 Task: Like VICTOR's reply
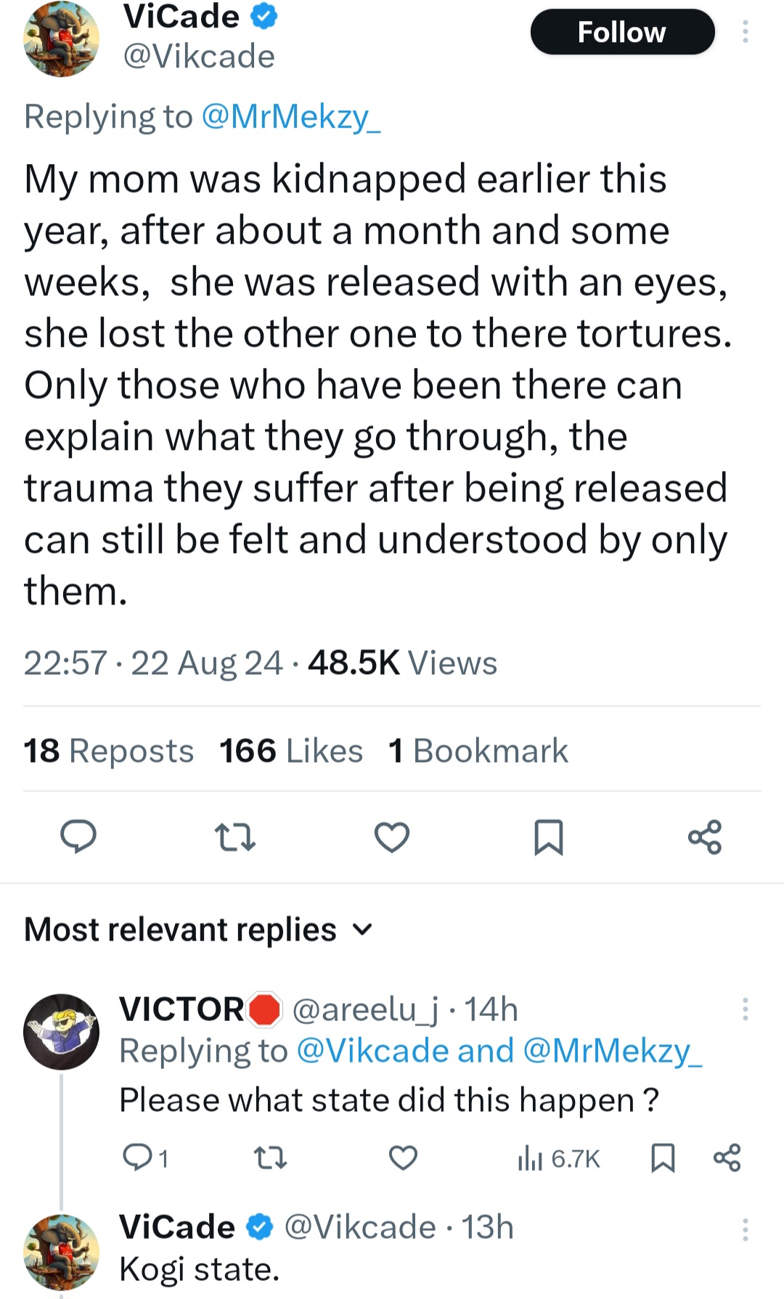[x=403, y=1157]
